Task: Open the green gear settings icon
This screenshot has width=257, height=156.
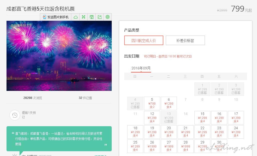Action: pyautogui.click(x=107, y=17)
